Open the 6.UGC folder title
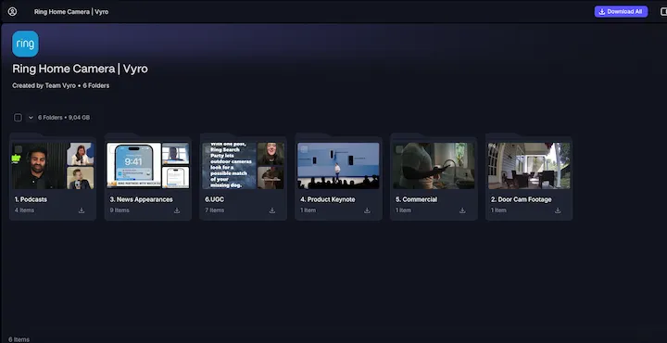Screen dimensions: 667x343 point(214,199)
